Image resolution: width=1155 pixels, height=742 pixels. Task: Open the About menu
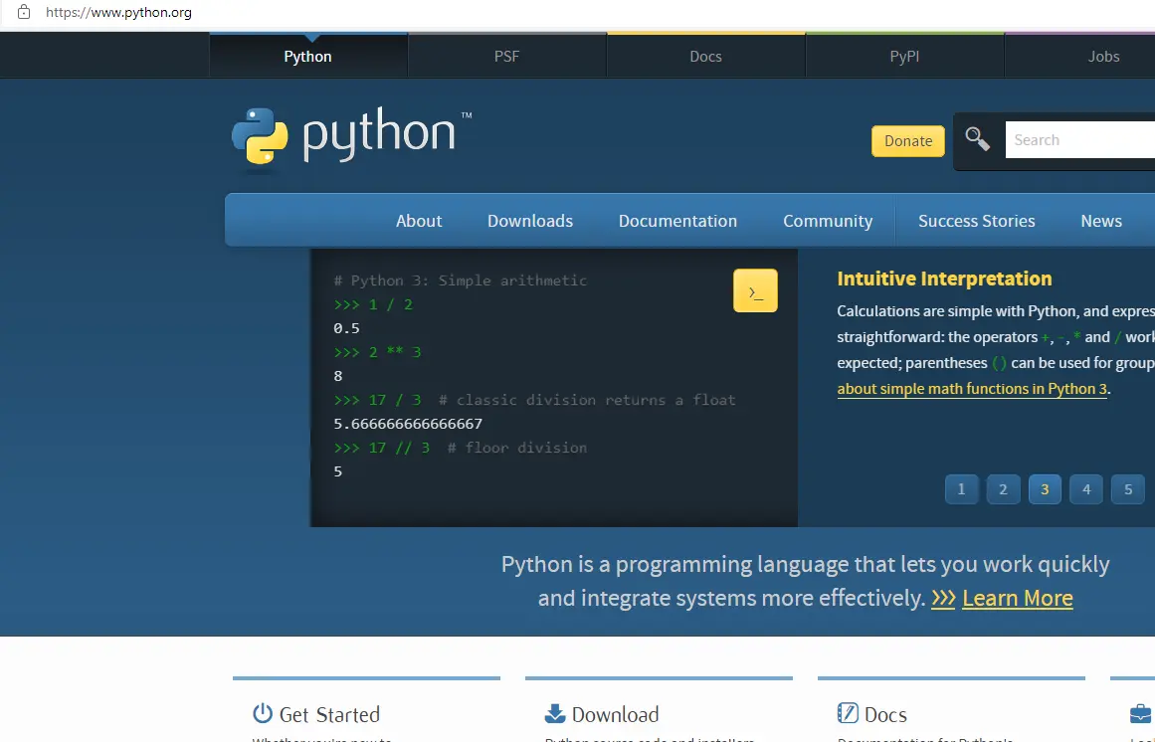pos(419,221)
